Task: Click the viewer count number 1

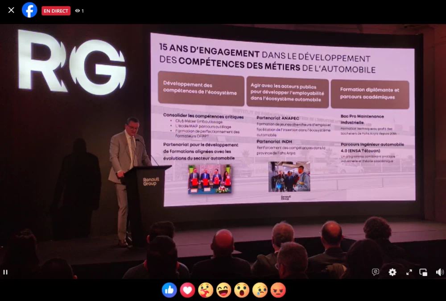Action: pos(82,11)
